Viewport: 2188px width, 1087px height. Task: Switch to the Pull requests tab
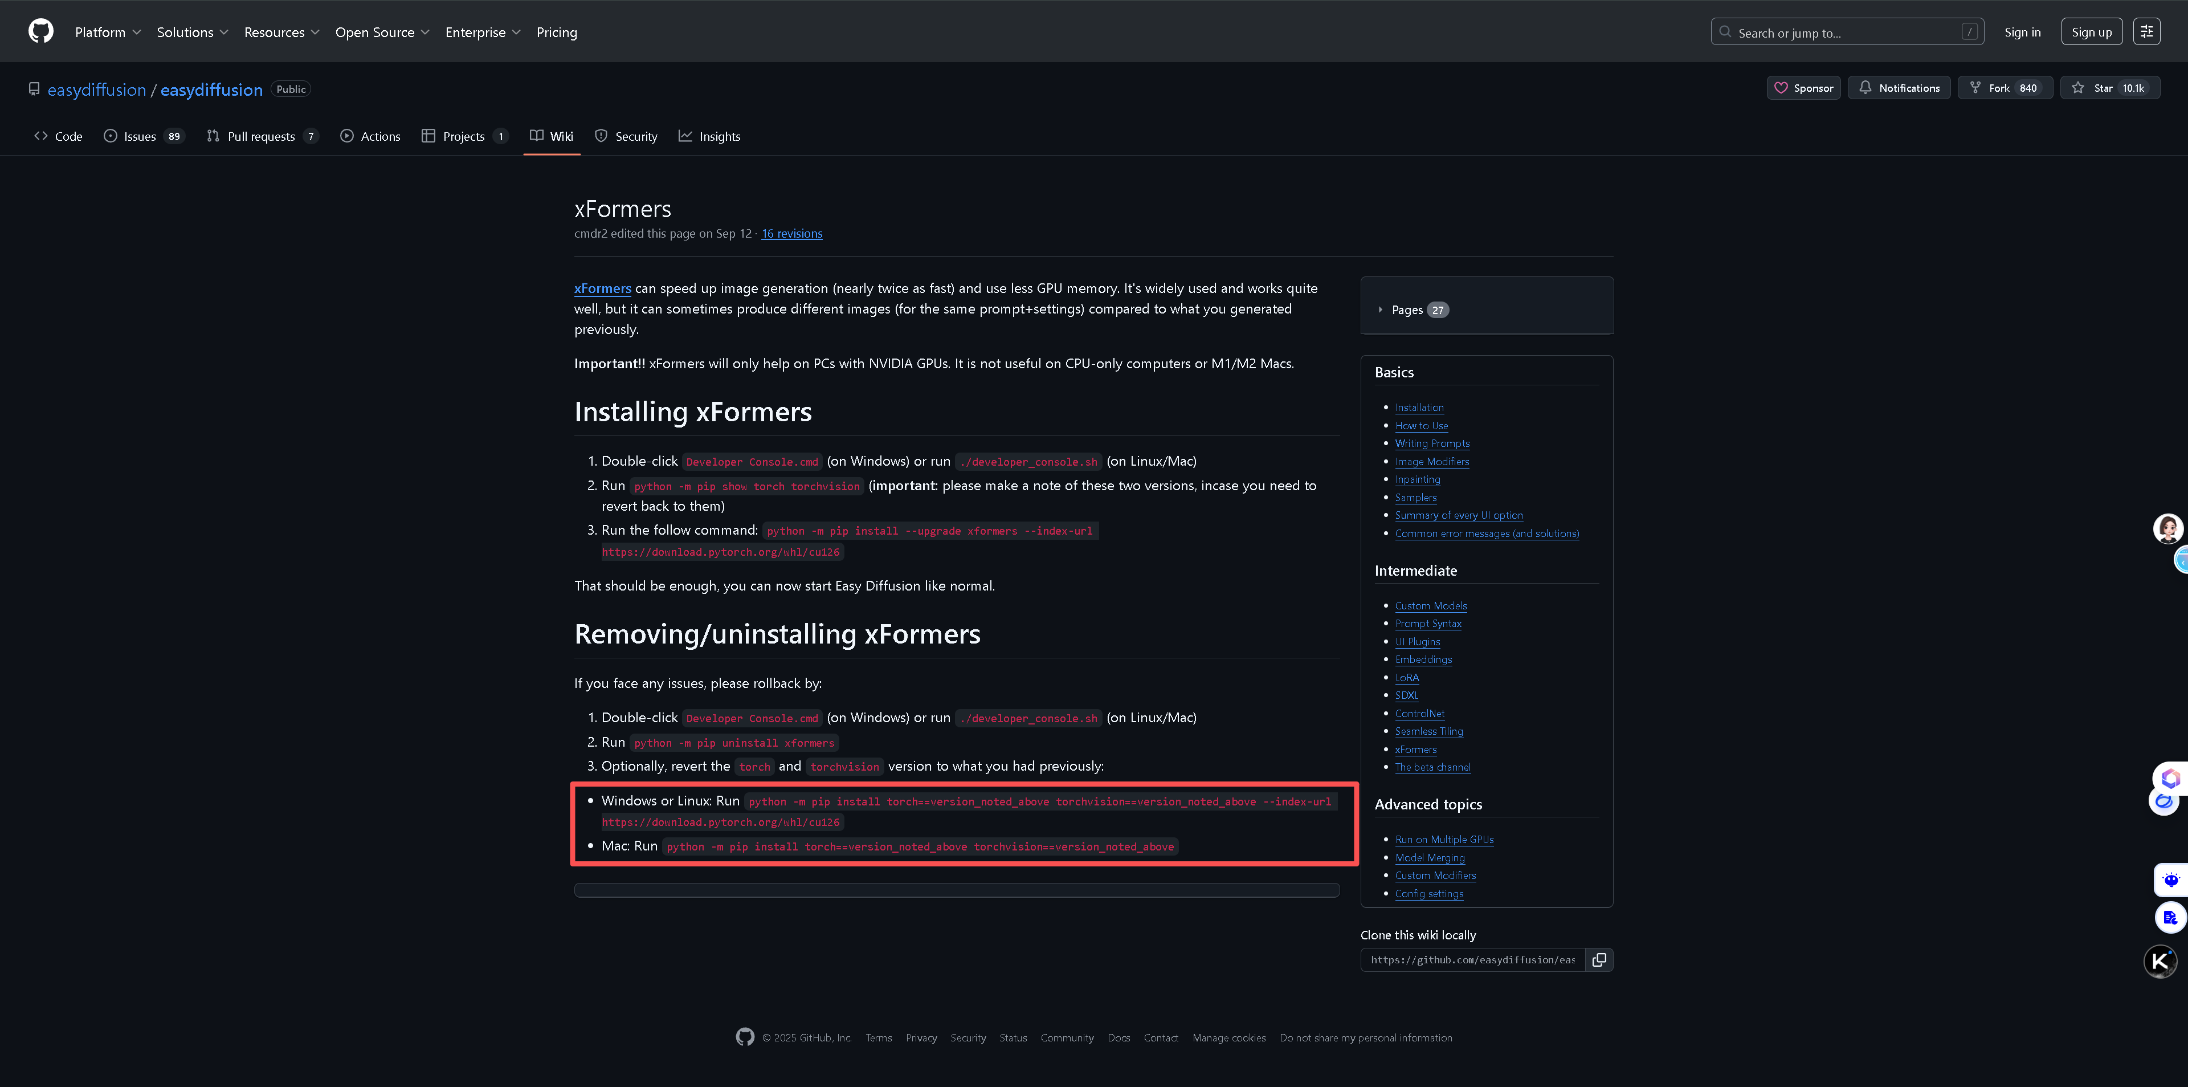click(x=261, y=136)
